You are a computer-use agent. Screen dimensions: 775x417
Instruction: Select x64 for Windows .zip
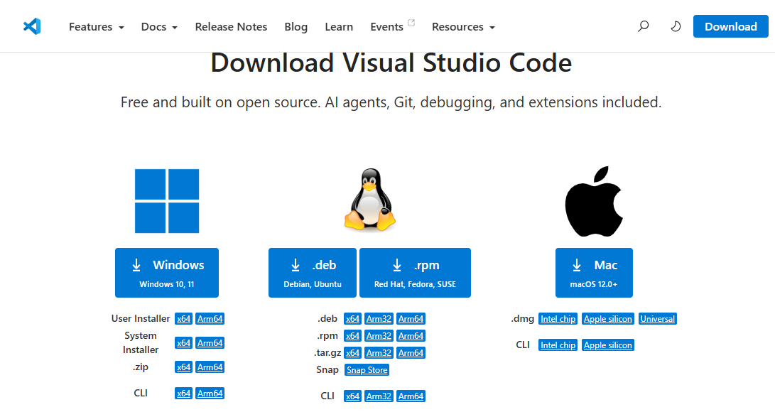183,367
